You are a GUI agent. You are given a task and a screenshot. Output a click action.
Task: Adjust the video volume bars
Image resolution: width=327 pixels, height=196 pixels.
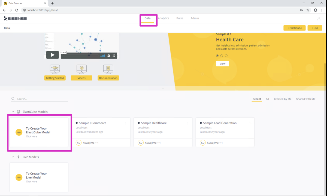103,56
